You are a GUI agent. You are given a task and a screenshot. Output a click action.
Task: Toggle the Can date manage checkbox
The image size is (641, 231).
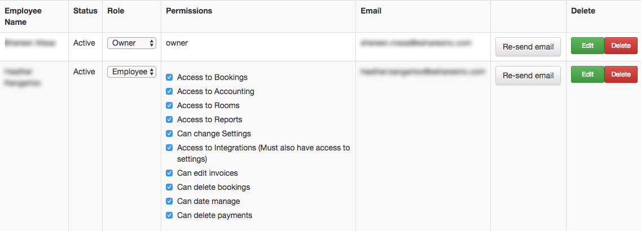(169, 201)
